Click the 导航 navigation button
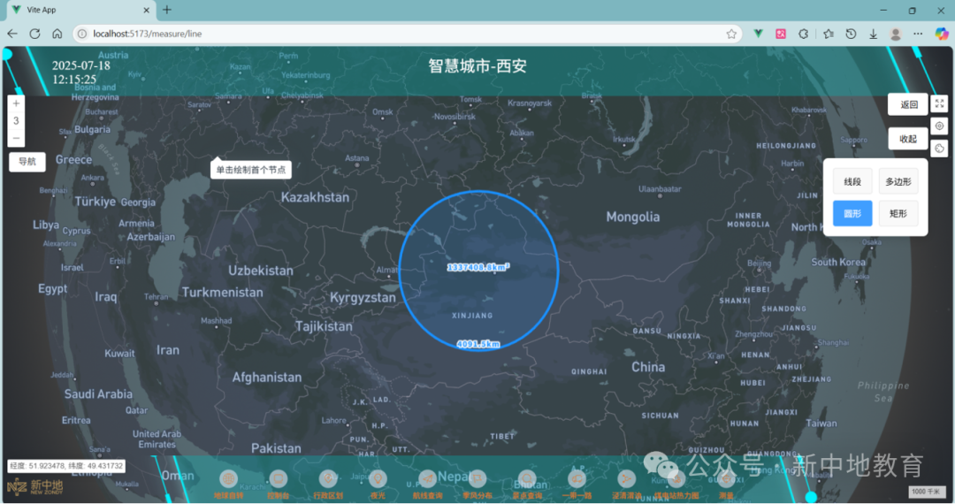 pos(27,161)
